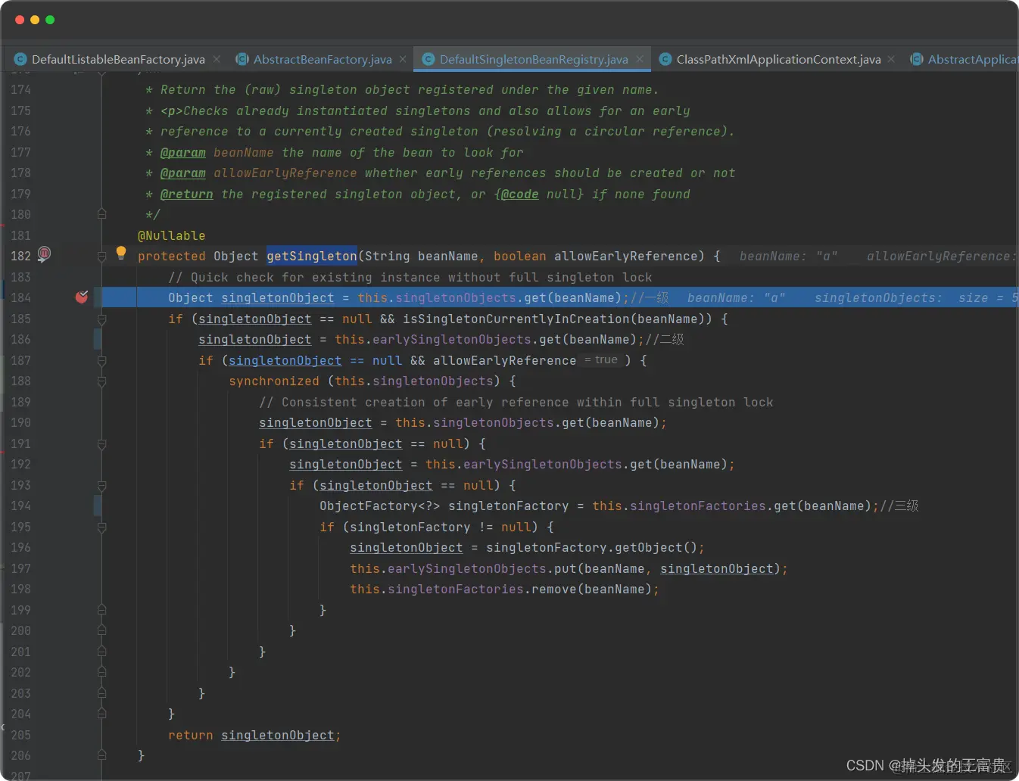Click the {@code null} Javadoc tag
1019x781 pixels.
[x=538, y=194]
